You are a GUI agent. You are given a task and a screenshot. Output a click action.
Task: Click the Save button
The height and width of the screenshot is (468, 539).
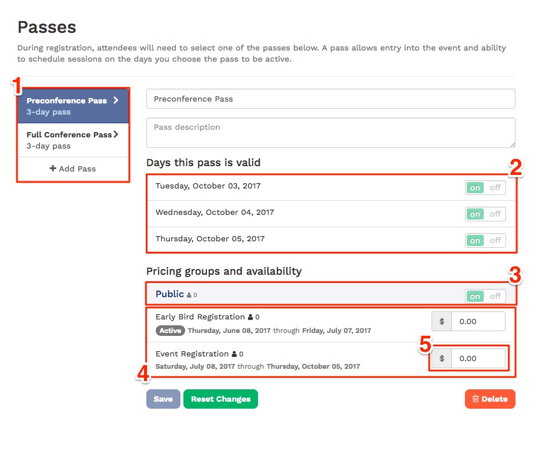pos(163,399)
